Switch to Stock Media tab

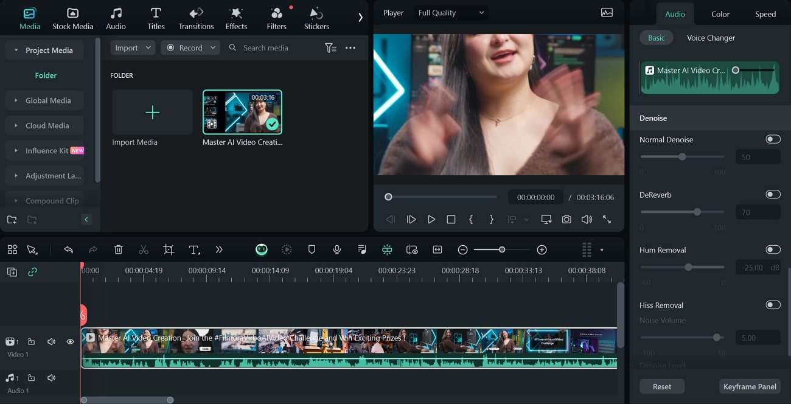coord(73,19)
